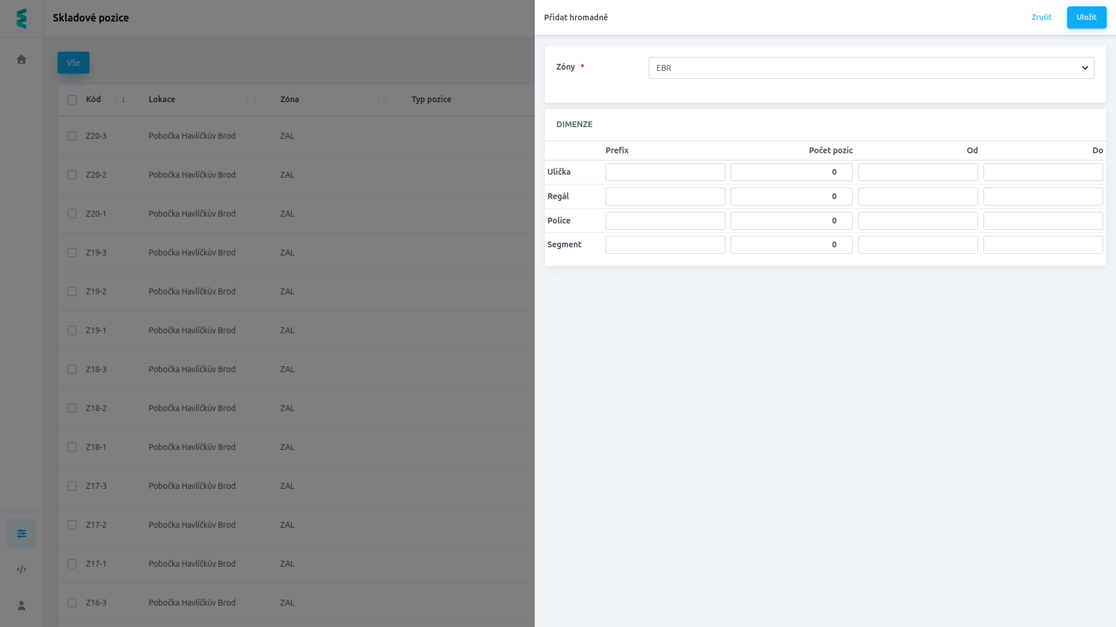The image size is (1116, 627).
Task: Click the Regál Počet pozic field
Action: 791,196
